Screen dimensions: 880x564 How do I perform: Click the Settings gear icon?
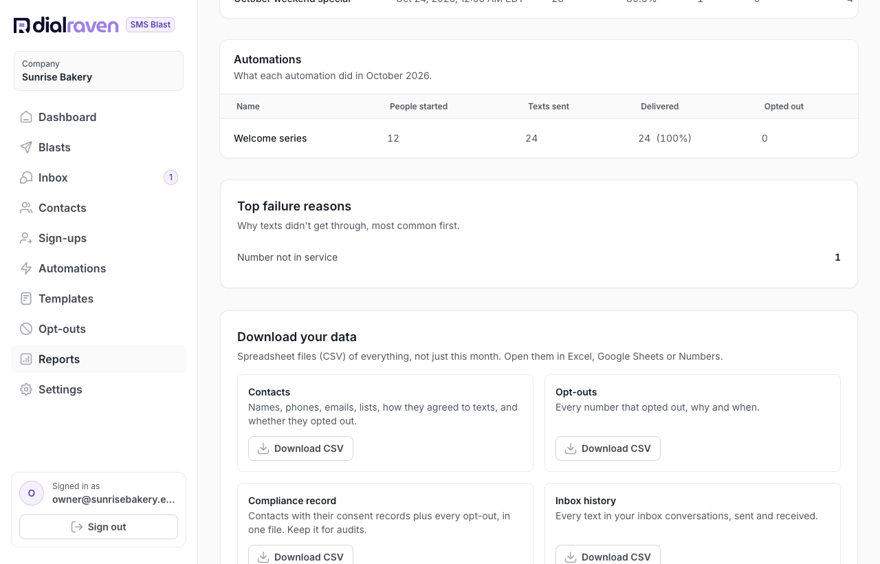click(x=26, y=389)
